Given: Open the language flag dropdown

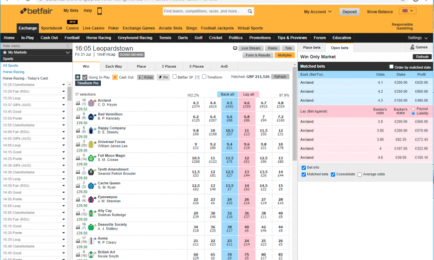Looking at the screenshot, I should point(408,11).
